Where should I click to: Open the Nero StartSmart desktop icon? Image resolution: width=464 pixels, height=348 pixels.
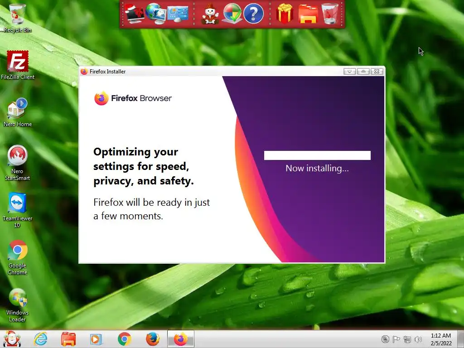[x=18, y=163]
